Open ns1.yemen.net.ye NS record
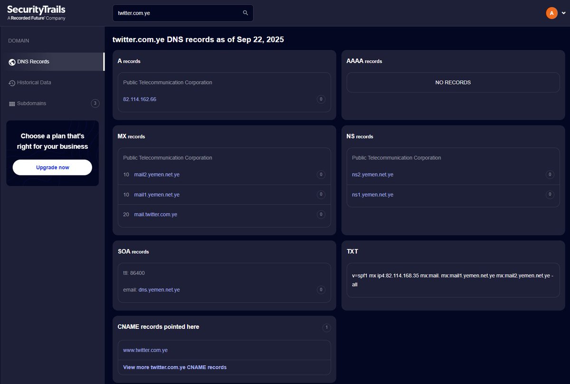 pos(372,194)
